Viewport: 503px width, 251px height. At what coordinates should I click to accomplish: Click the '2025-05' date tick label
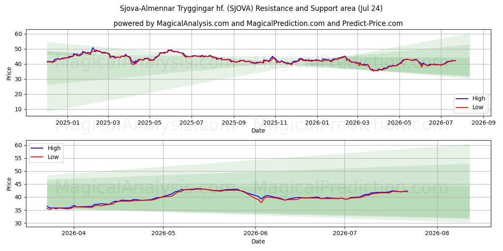pyautogui.click(x=150, y=123)
